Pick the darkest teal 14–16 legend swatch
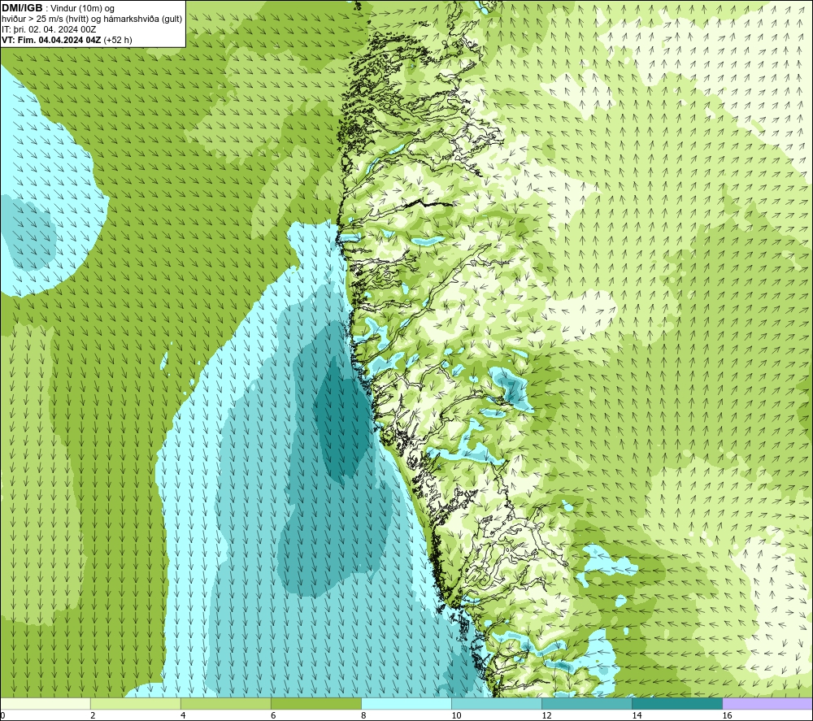 coord(677,704)
